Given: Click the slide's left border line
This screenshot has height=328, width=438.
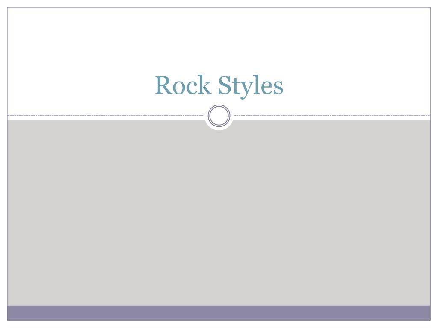Looking at the screenshot, I should tap(7, 164).
